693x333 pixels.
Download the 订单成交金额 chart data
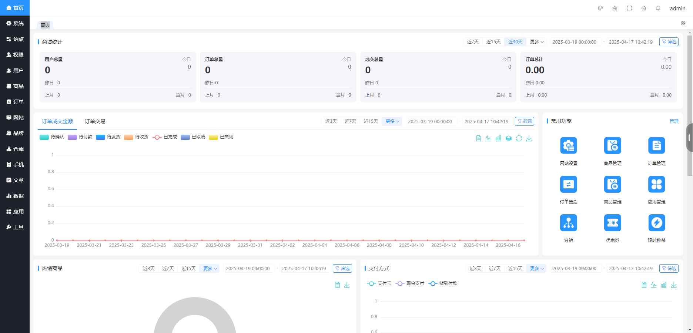coord(529,138)
